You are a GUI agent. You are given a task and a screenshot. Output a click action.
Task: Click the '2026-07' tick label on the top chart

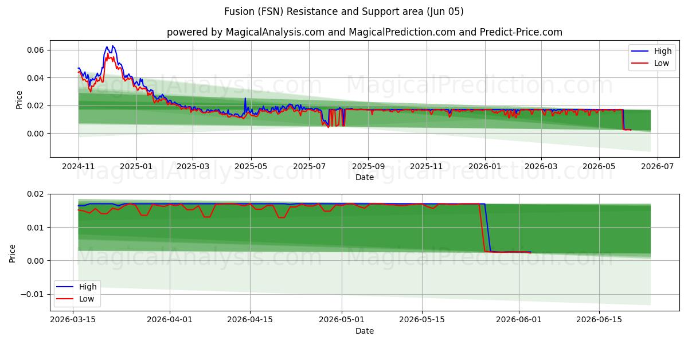(657, 166)
